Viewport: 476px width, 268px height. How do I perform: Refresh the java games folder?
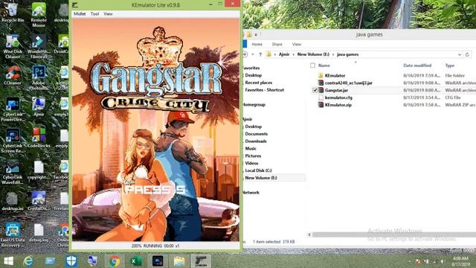[x=467, y=54]
